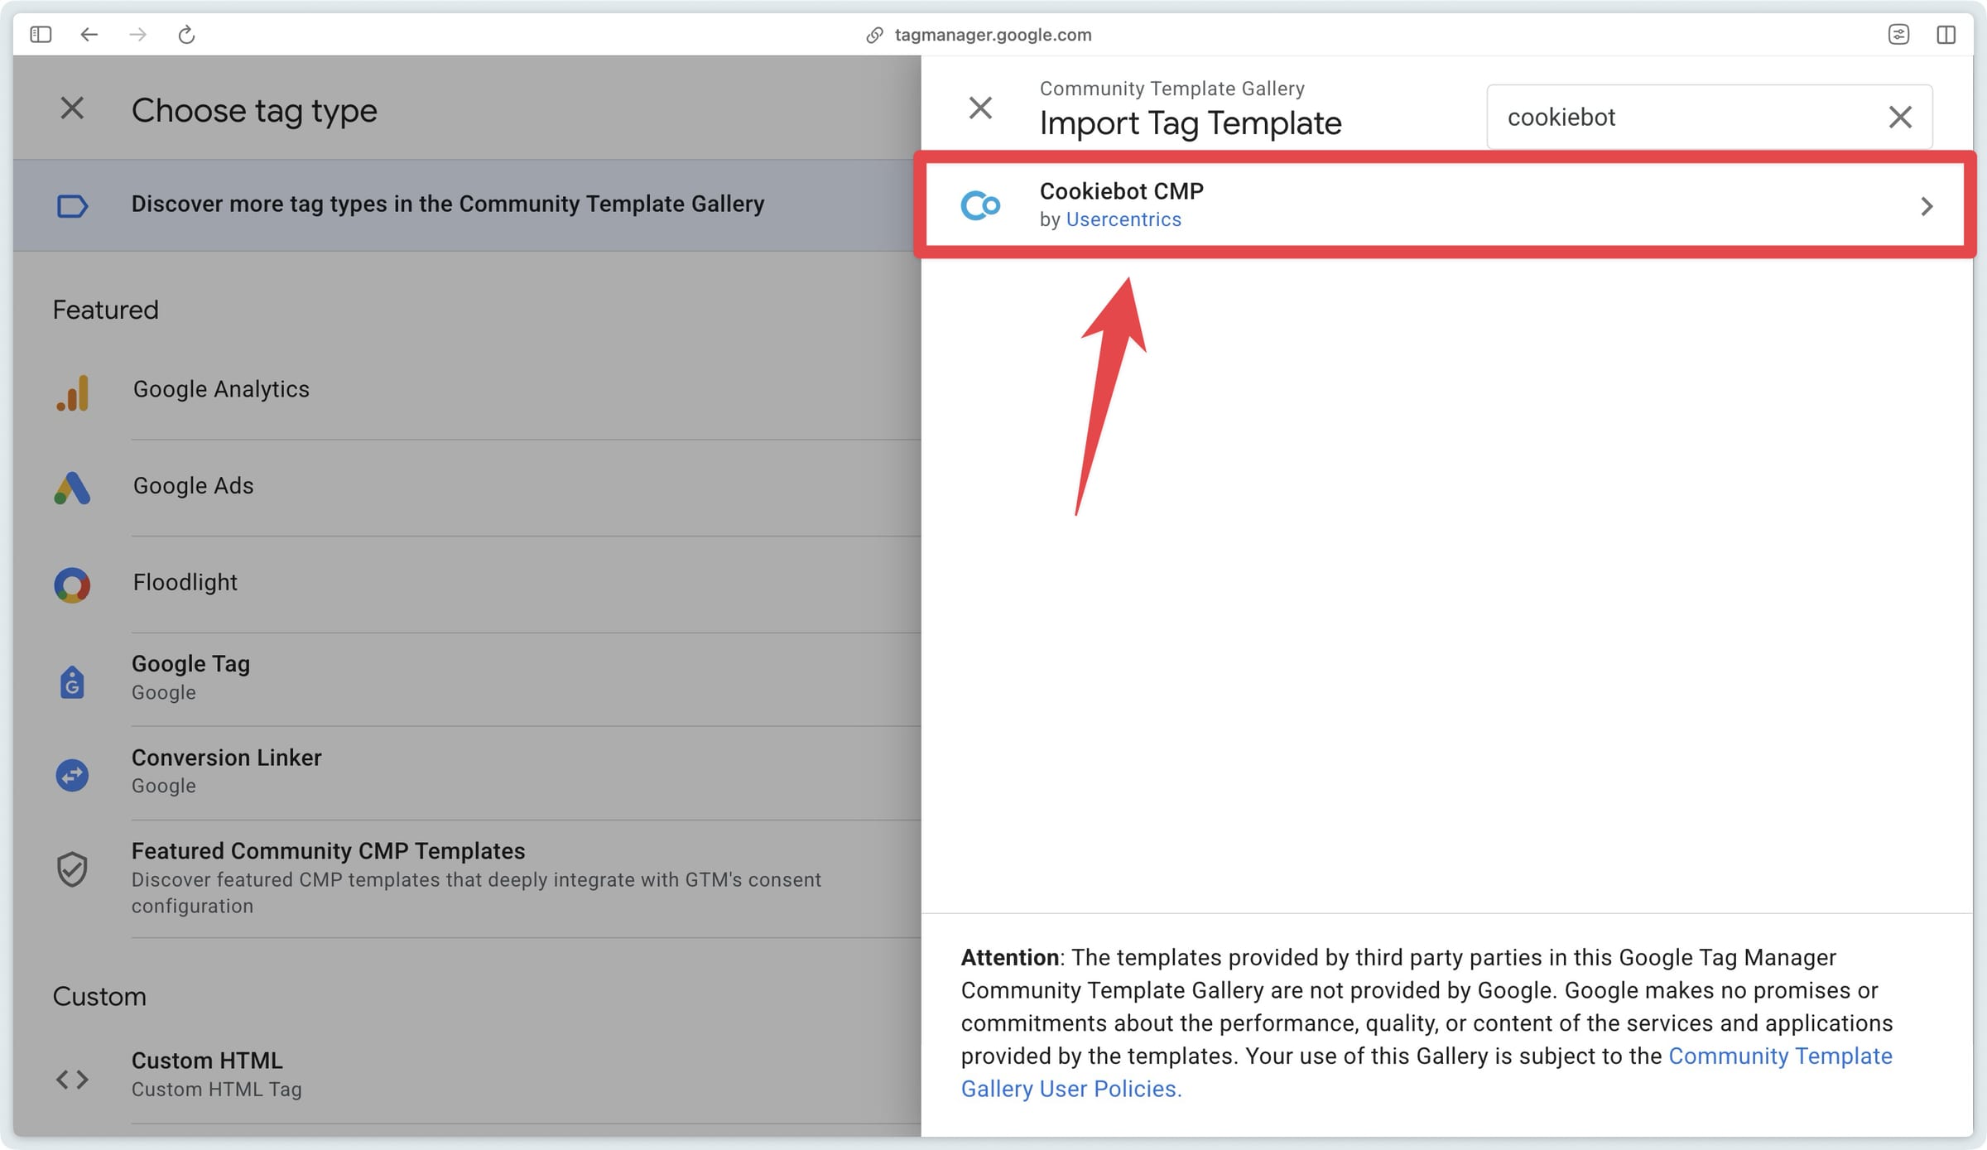Choose the Google Analytics tag type
This screenshot has width=1987, height=1150.
point(467,390)
